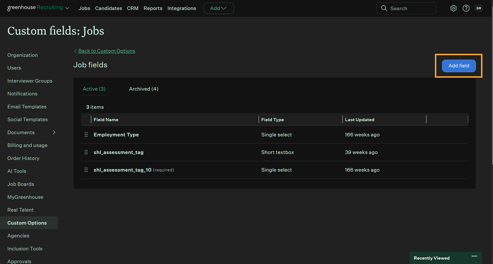Open the shl_assessment_tag field
Viewport: 493px width, 264px height.
point(119,152)
